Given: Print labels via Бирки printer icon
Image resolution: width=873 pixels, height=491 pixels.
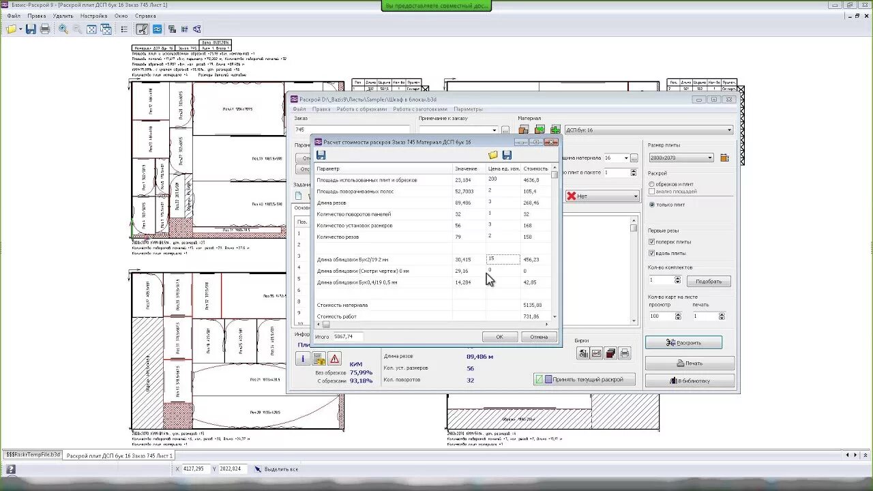Looking at the screenshot, I should tap(625, 353).
